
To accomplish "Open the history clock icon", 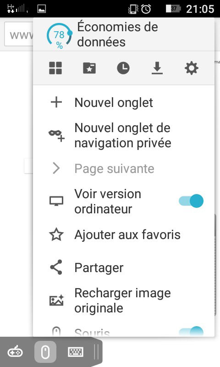I will (x=123, y=68).
